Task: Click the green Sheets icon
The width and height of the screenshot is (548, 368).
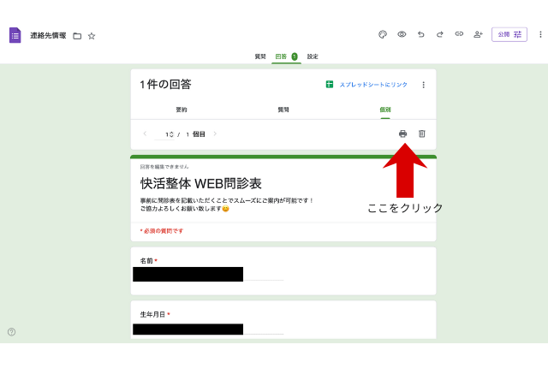Action: 329,85
